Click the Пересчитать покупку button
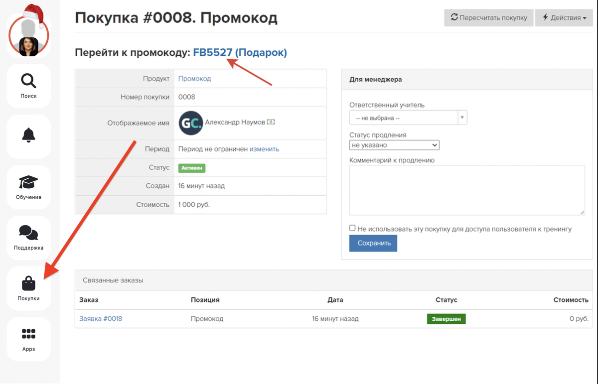Screen dimensions: 598x384 pos(488,18)
